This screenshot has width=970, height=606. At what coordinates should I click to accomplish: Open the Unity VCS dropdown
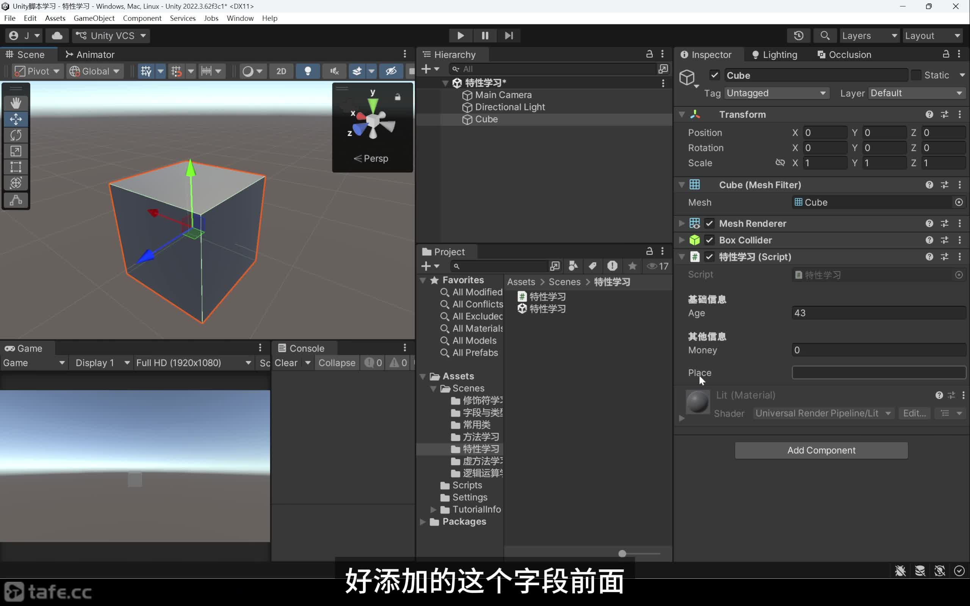coord(111,36)
